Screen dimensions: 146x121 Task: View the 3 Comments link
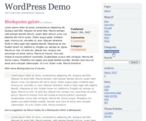coord(78,41)
